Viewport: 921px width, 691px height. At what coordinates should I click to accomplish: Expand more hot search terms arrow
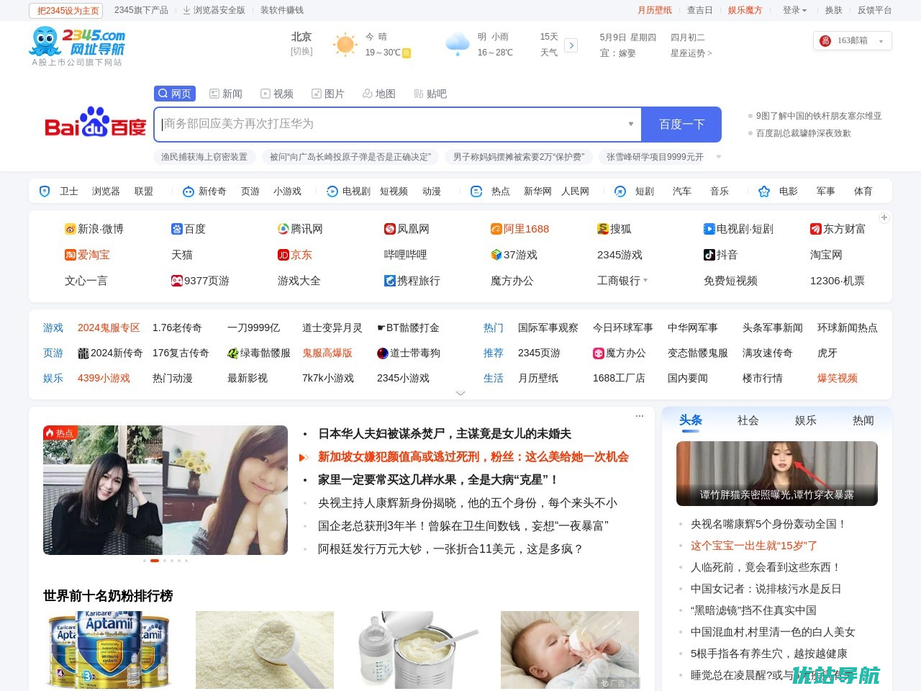pyautogui.click(x=718, y=156)
